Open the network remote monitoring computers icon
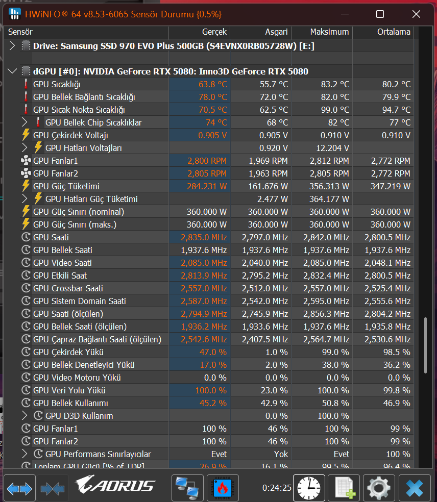This screenshot has width=437, height=502. (187, 488)
